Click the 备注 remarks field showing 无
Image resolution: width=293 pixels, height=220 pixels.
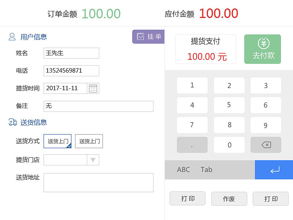98,106
